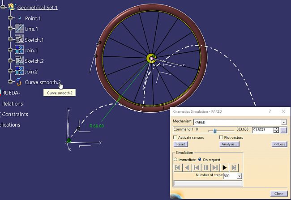Pause the kinematics simulation

(205, 168)
